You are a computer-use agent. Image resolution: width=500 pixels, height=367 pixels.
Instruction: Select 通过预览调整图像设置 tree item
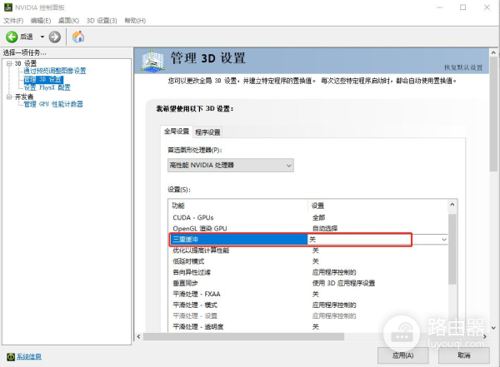tap(55, 71)
